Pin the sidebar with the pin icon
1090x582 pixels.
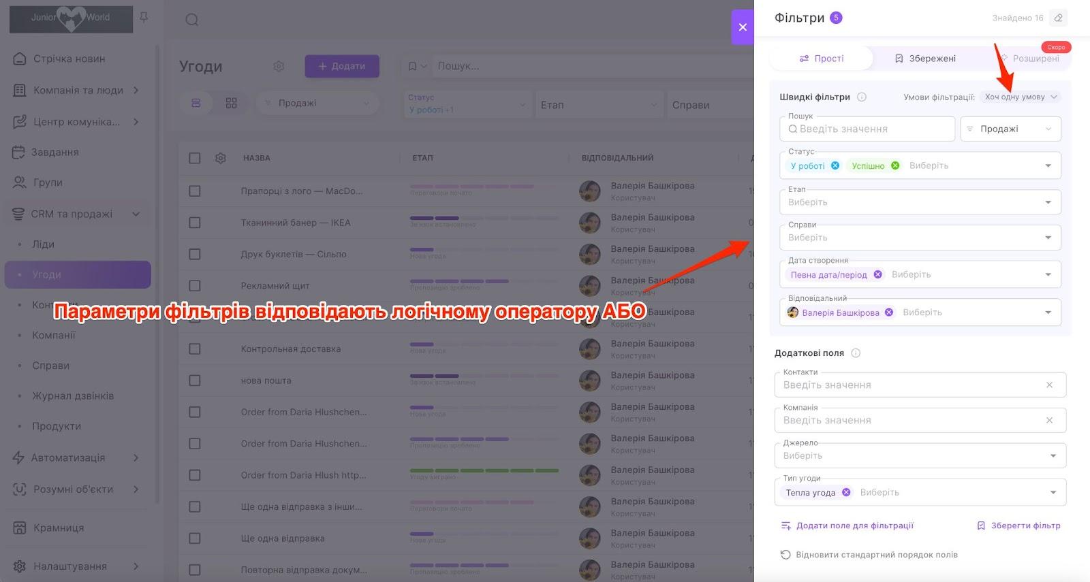(x=144, y=17)
